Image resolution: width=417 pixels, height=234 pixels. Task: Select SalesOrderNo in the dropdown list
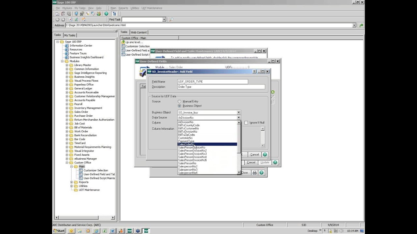click(207, 144)
